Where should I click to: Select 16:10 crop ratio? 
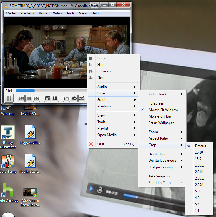199,152
